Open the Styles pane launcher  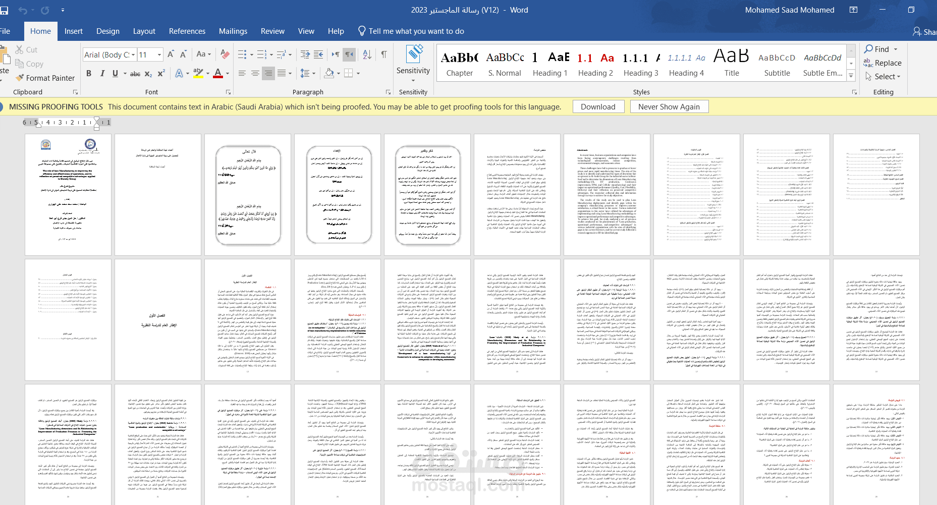[x=854, y=92]
